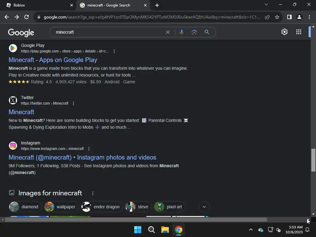Click the Google Play favicon
The height and width of the screenshot is (237, 316).
point(13,48)
